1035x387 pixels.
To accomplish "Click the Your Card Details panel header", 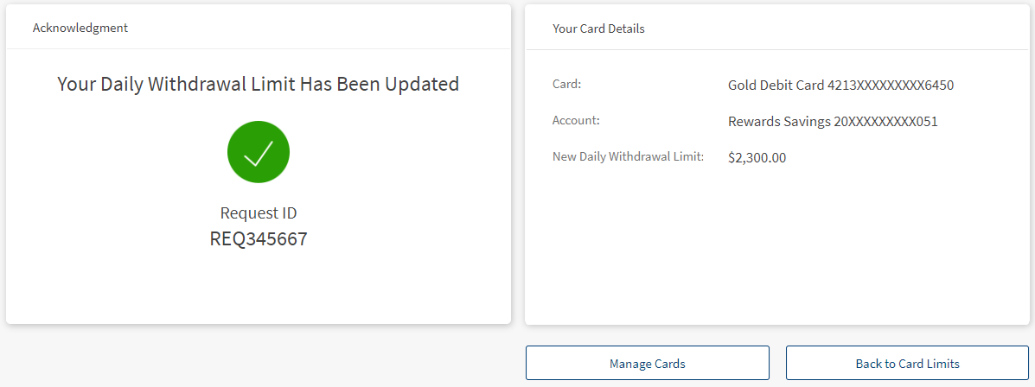I will (x=598, y=29).
